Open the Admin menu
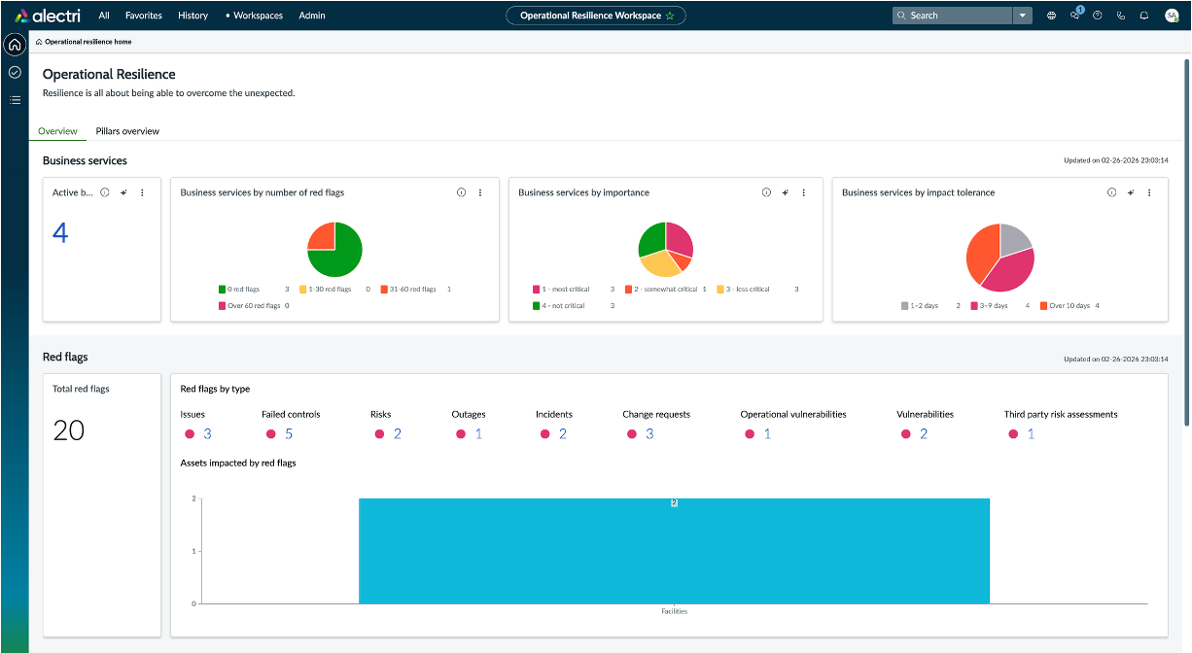Screen dimensions: 1192x653 click(312, 16)
